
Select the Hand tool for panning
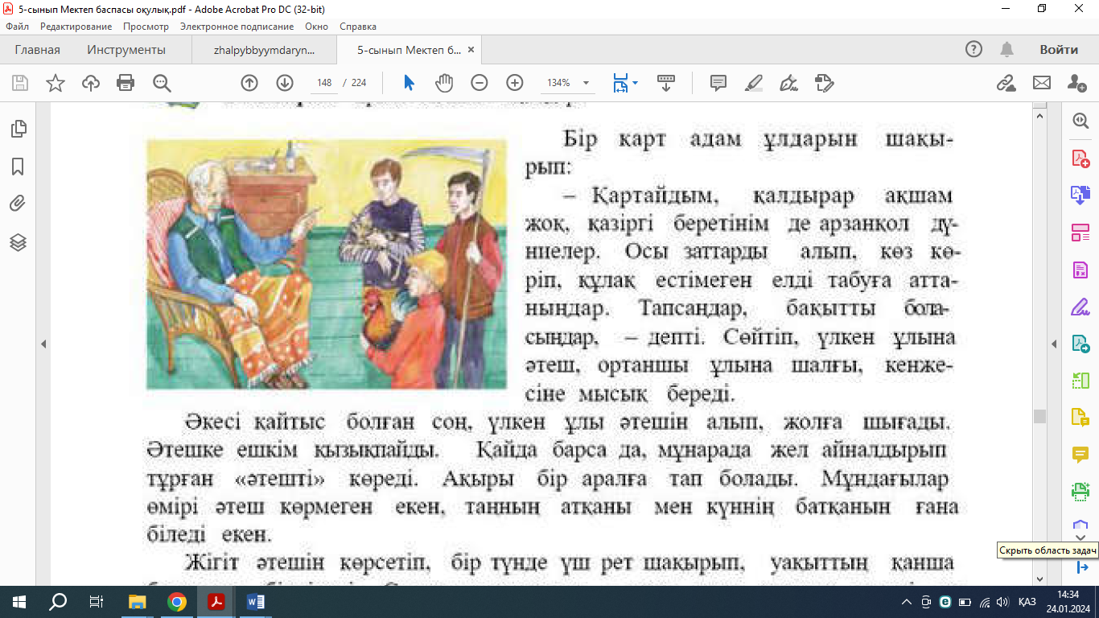(x=446, y=83)
